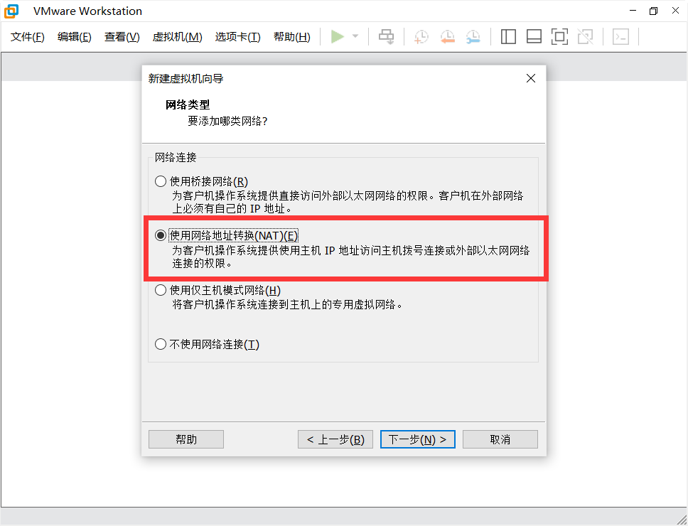The height and width of the screenshot is (526, 688).
Task: Toggle the thumbnail bar bottom panel icon
Action: tap(534, 37)
